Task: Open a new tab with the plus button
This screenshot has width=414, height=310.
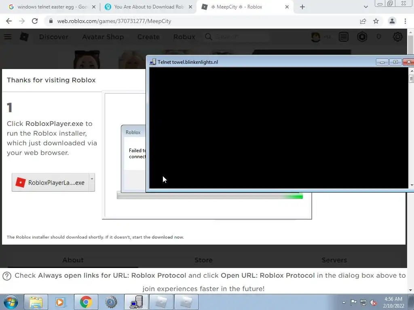Action: click(302, 7)
